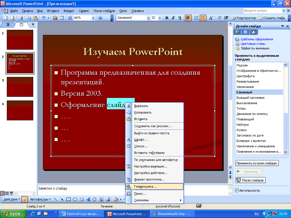This screenshot has height=218, width=291.
Task: Open the Действия dropdown menu
Action: coord(12,199)
